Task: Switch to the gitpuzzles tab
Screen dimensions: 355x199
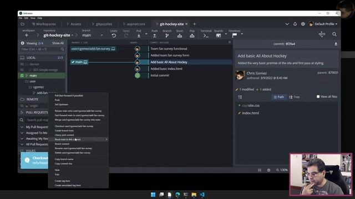Action: tap(102, 24)
